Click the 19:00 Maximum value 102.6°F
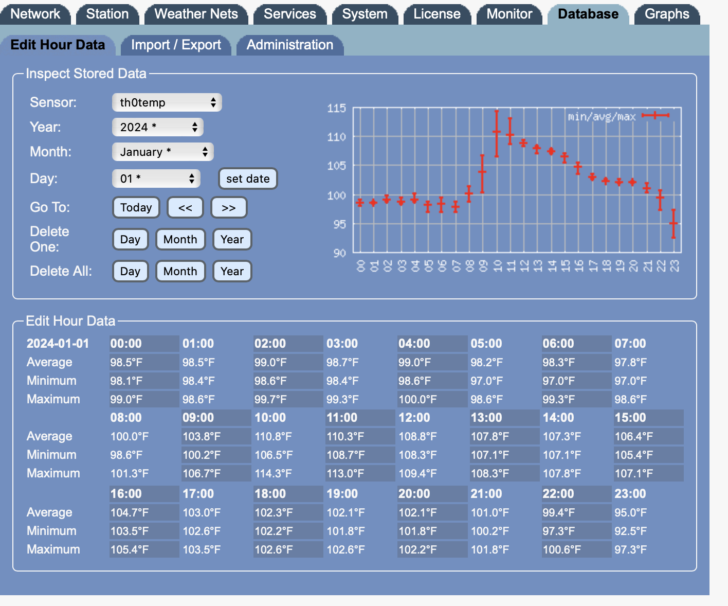 tap(345, 549)
